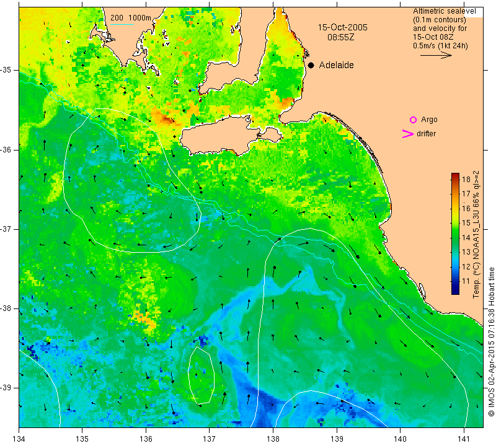This screenshot has height=446, width=496.
Task: Click the latitude label -39
Action: point(6,388)
